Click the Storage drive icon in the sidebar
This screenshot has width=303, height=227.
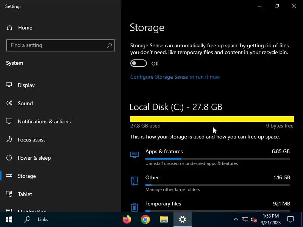coord(9,176)
